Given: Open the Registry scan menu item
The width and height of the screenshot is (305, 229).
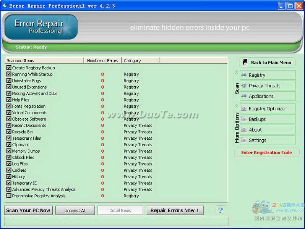Looking at the screenshot, I should (268, 75).
